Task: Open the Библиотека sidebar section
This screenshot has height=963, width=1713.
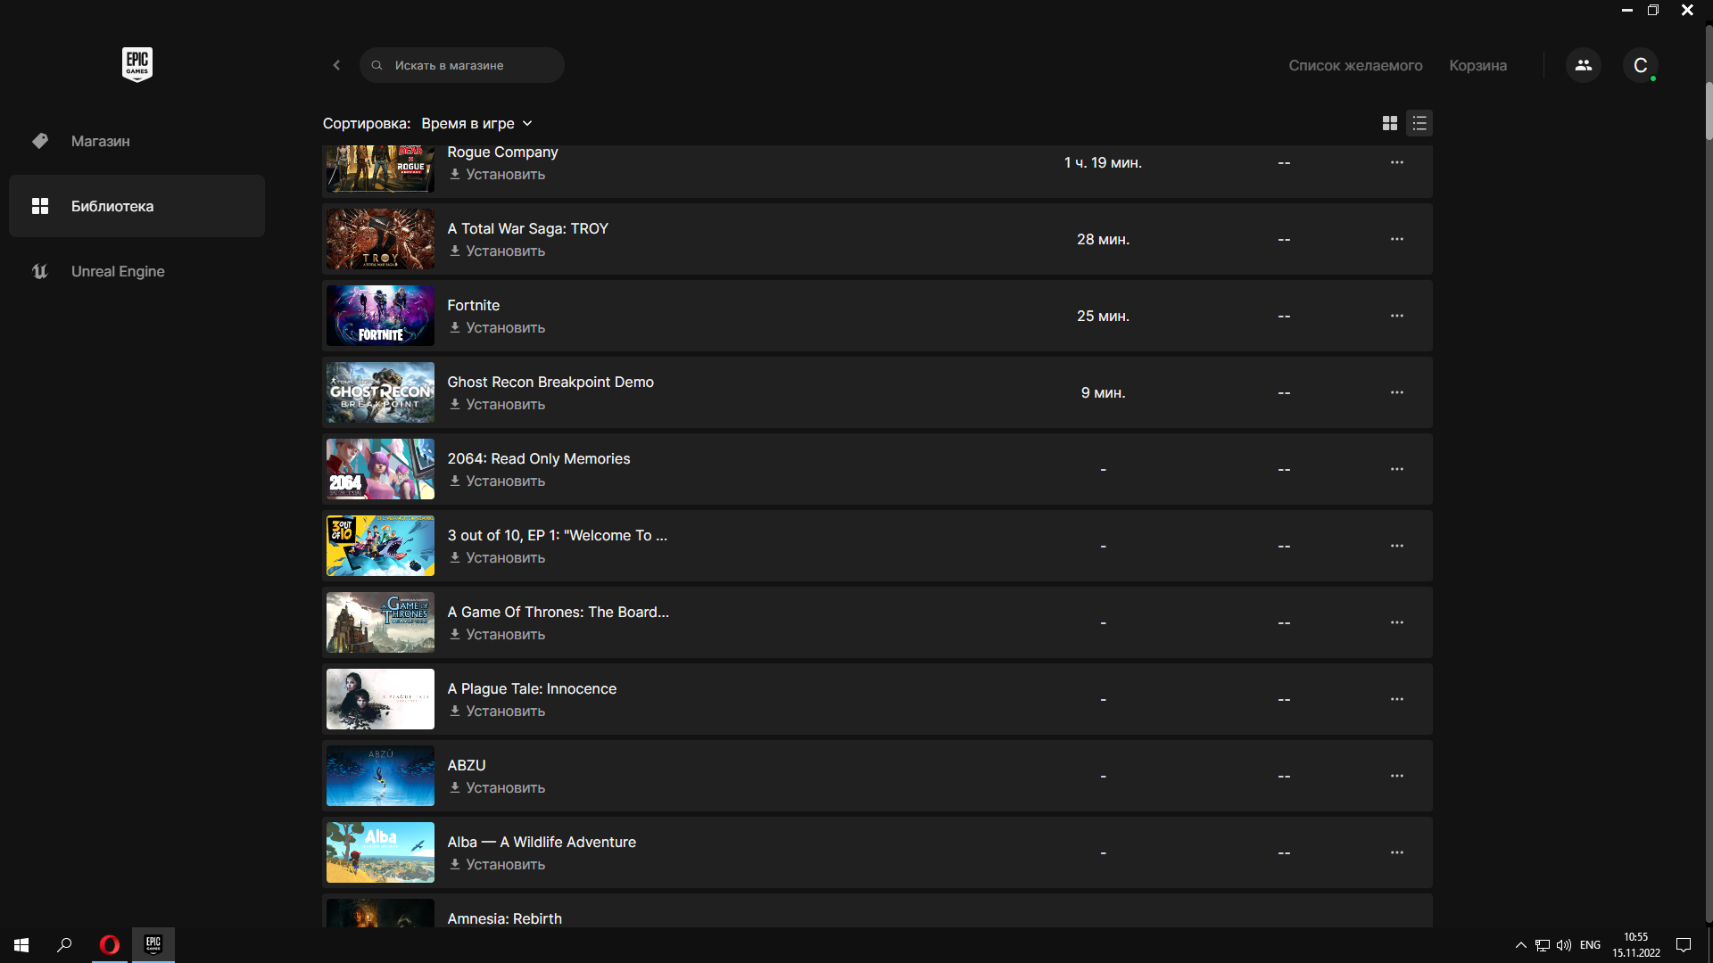Action: (137, 206)
